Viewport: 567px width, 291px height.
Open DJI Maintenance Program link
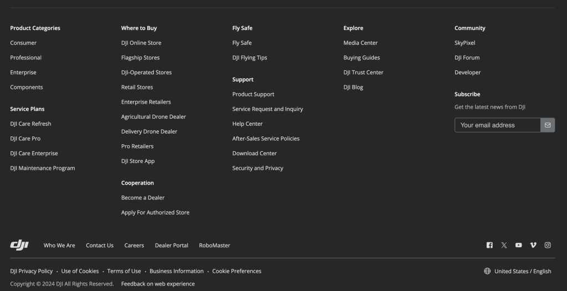tap(43, 169)
